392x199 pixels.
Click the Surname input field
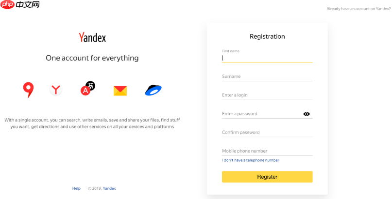[x=267, y=77]
